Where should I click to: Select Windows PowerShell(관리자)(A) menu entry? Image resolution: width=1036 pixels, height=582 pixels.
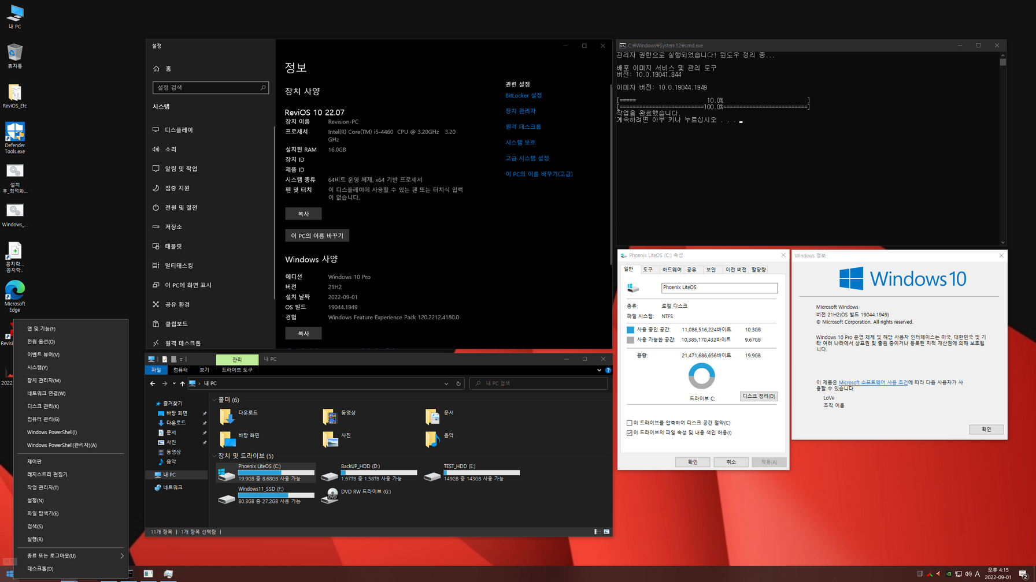(x=71, y=445)
